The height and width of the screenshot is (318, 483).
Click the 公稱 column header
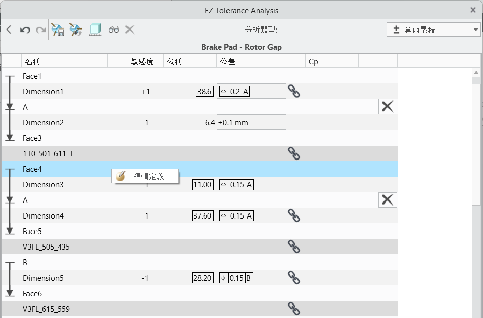pyautogui.click(x=190, y=61)
